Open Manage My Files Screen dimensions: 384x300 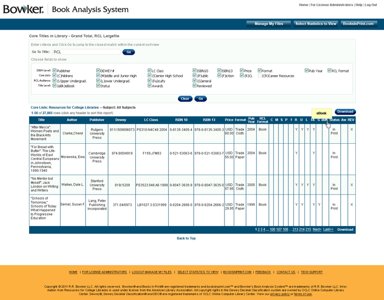pyautogui.click(x=269, y=24)
